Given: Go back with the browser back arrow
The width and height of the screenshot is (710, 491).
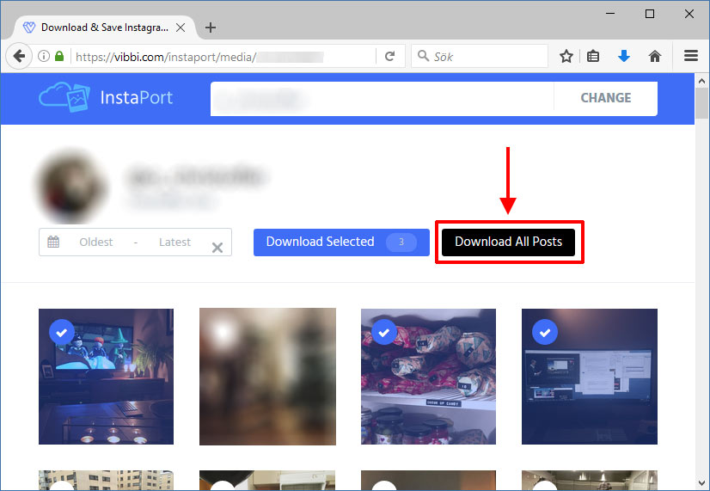Looking at the screenshot, I should tap(19, 56).
